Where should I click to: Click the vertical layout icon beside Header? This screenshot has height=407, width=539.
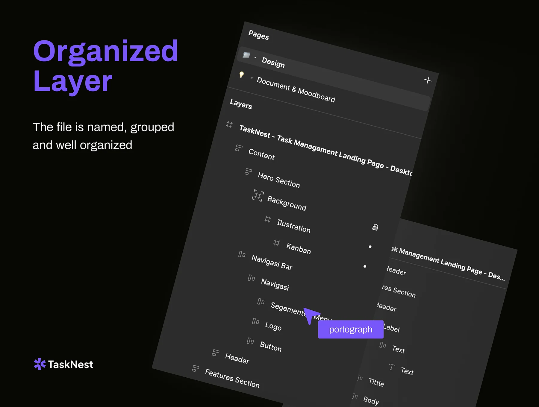coord(216,353)
